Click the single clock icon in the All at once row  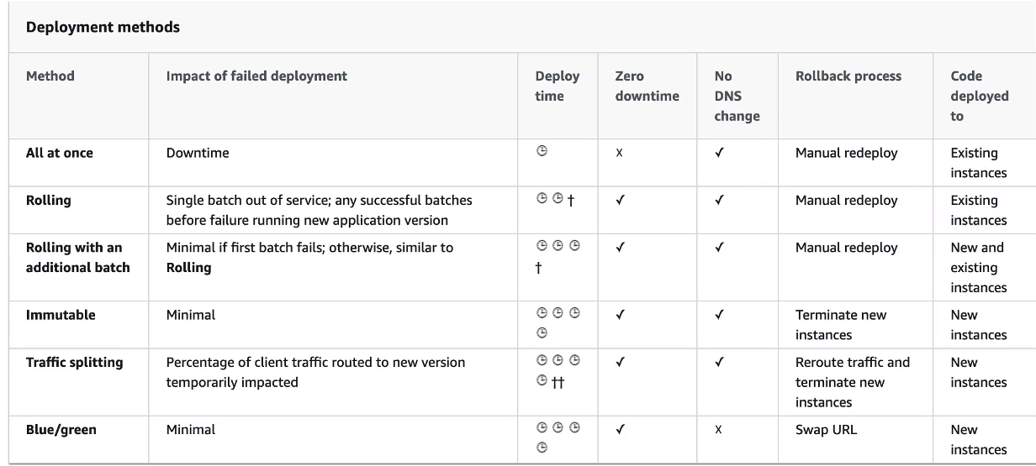(x=542, y=152)
